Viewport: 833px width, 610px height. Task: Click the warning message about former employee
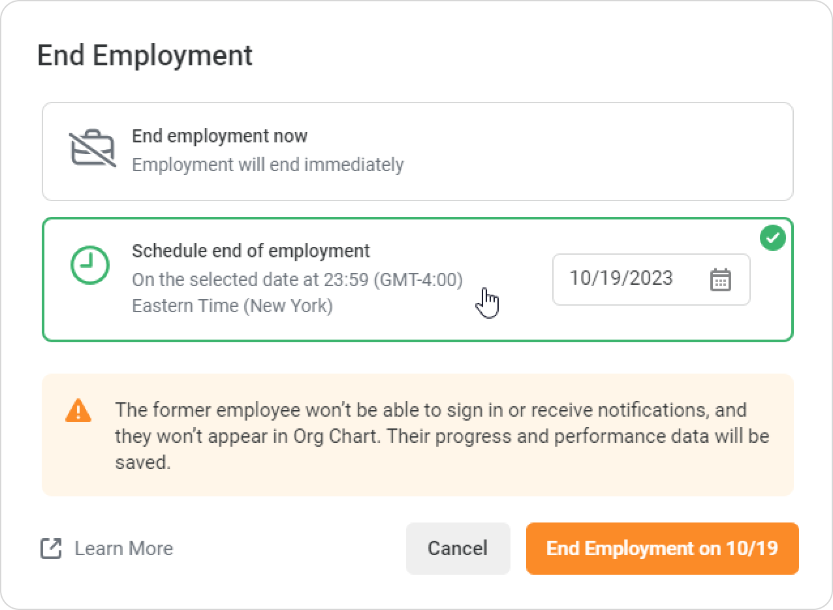click(x=431, y=410)
